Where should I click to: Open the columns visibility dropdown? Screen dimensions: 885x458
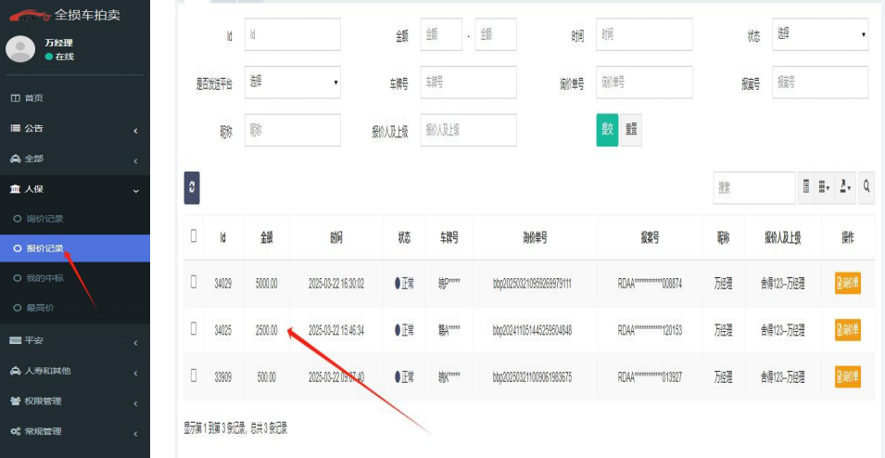tap(821, 187)
